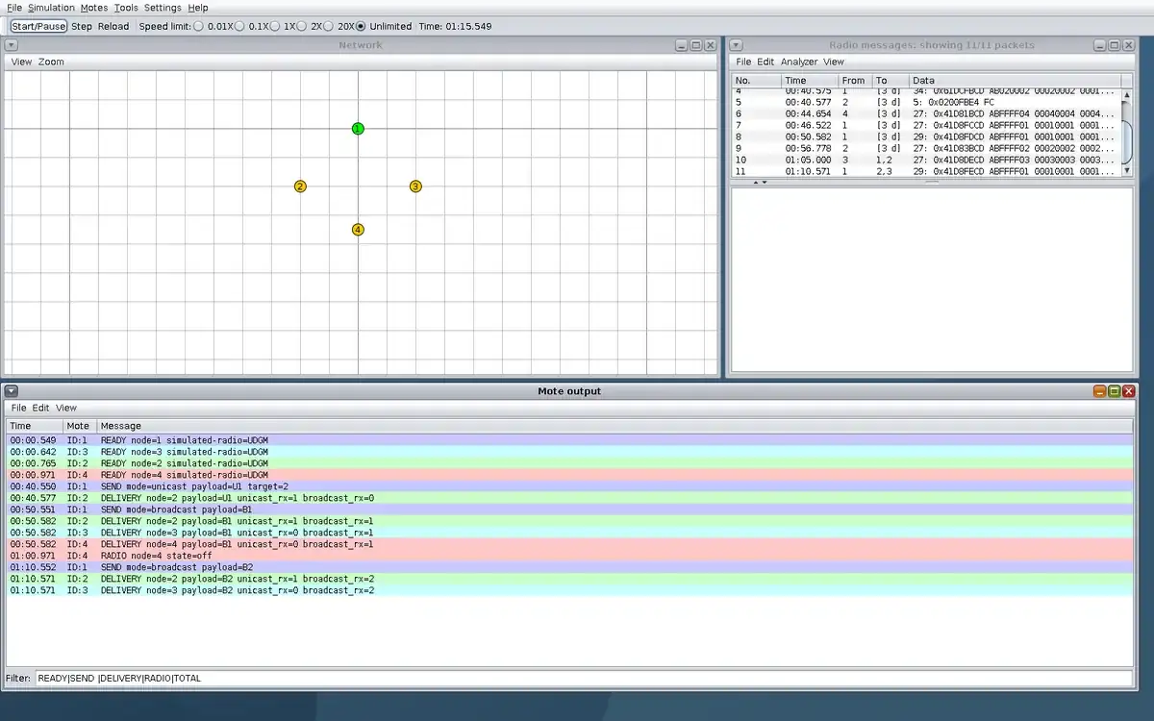Open the Zoom menu in the Network window
This screenshot has height=721, width=1154.
coord(52,62)
